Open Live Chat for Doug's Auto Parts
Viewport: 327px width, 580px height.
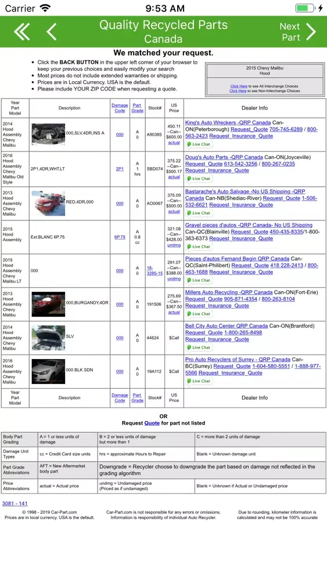(x=199, y=179)
